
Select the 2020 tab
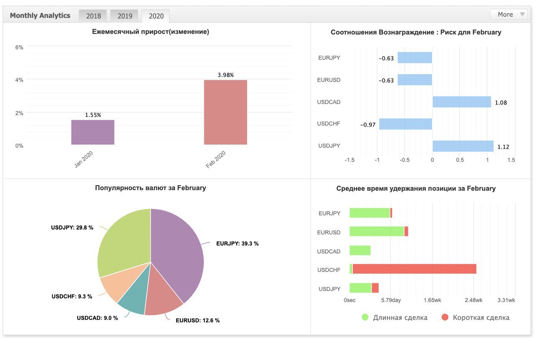(156, 16)
